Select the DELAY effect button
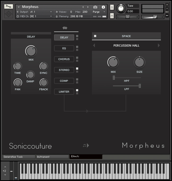Image resolution: width=172 pixels, height=181 pixels. [x=64, y=37]
